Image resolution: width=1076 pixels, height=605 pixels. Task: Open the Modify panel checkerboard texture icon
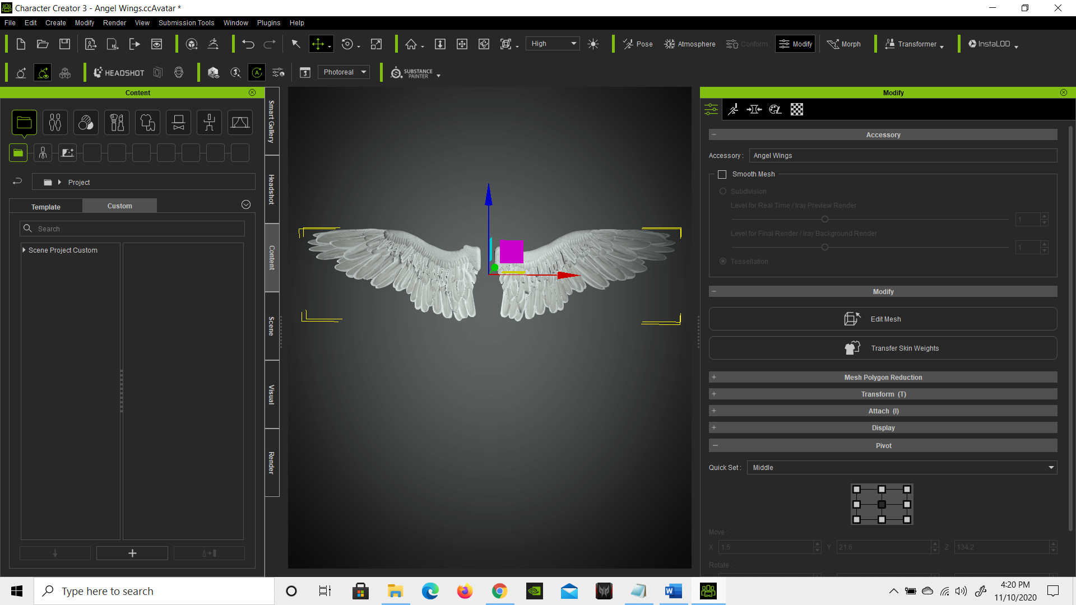(797, 109)
